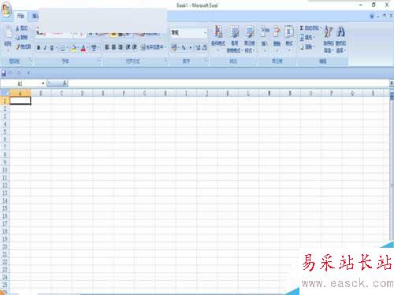The image size is (394, 295).
Task: Apply the yellow fill color bucket
Action: tap(73, 48)
